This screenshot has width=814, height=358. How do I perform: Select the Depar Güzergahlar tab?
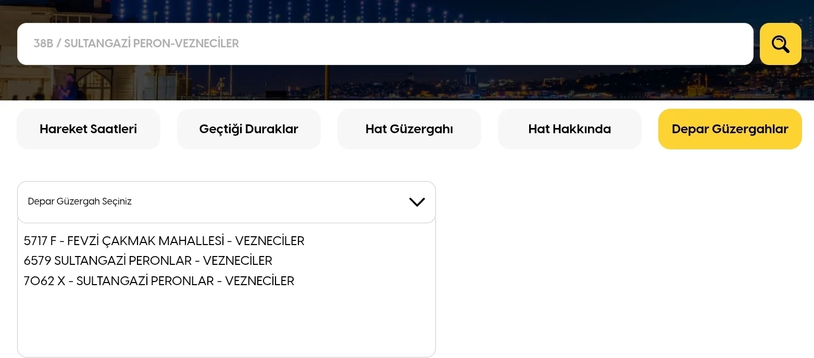point(730,129)
